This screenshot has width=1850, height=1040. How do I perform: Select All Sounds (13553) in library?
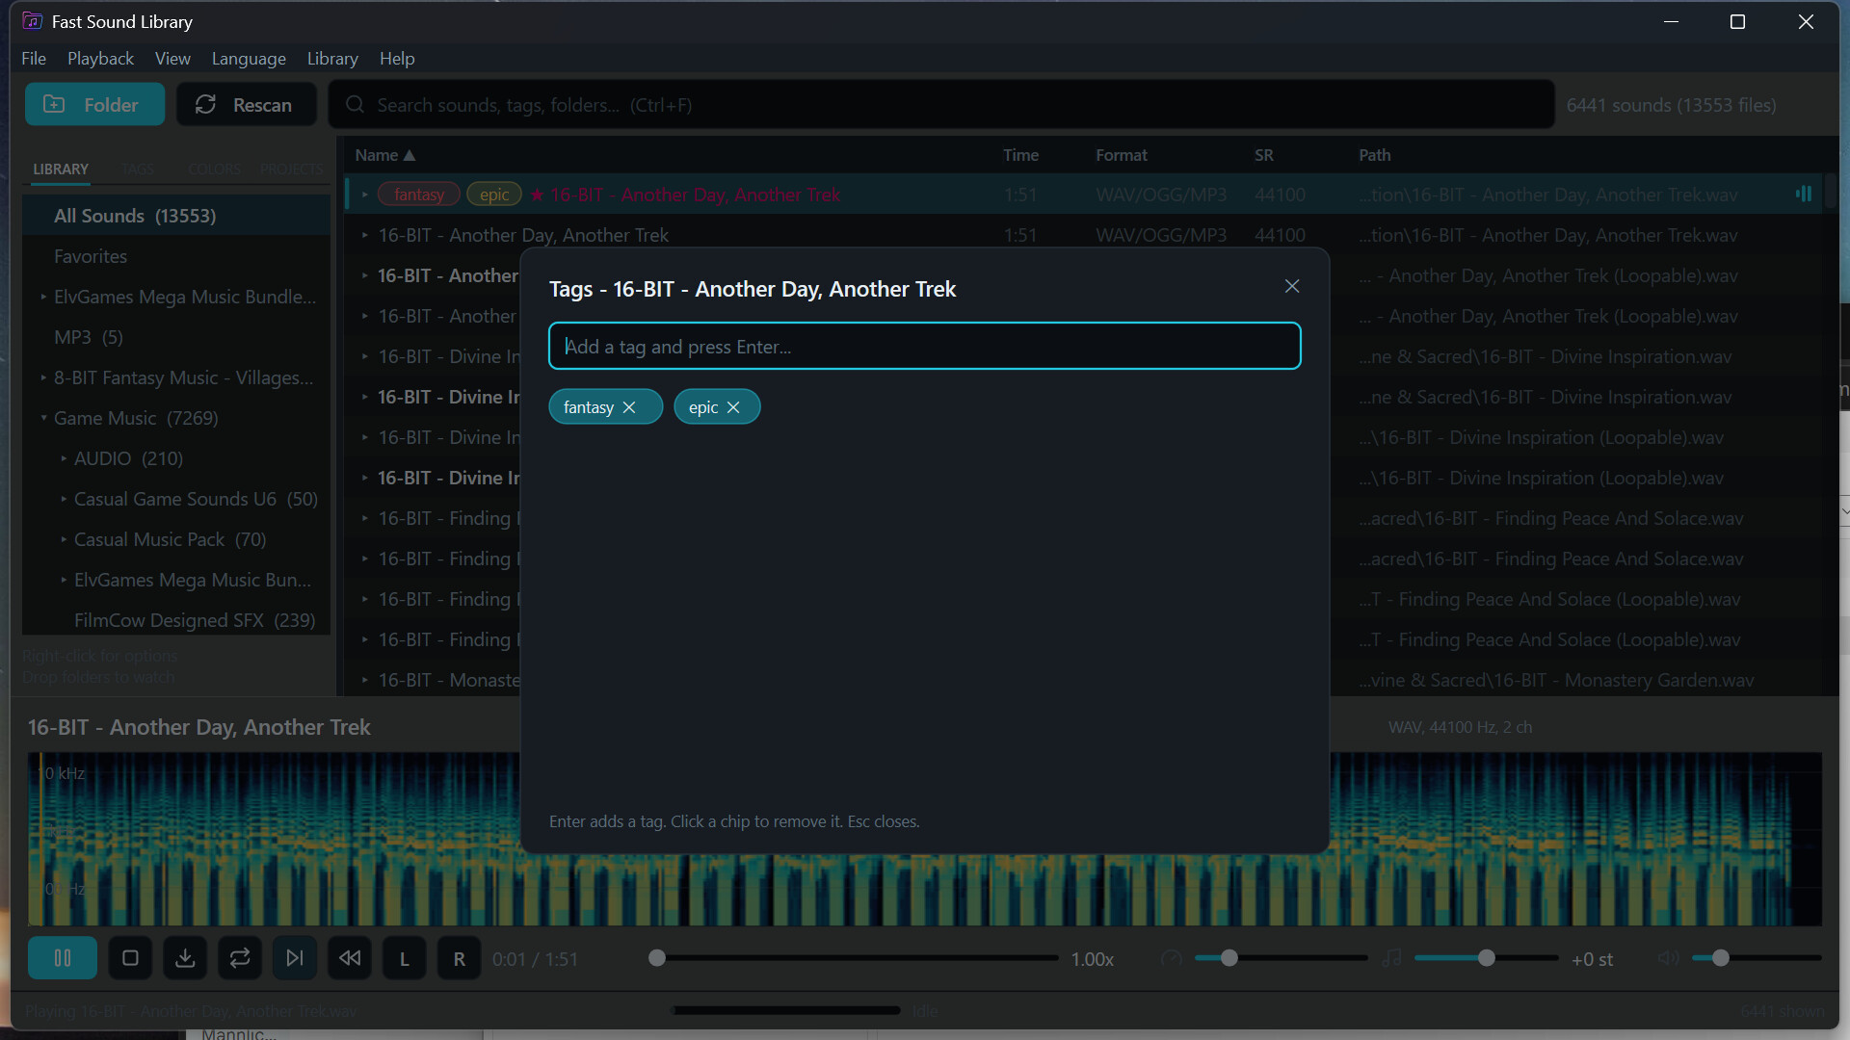(x=176, y=216)
